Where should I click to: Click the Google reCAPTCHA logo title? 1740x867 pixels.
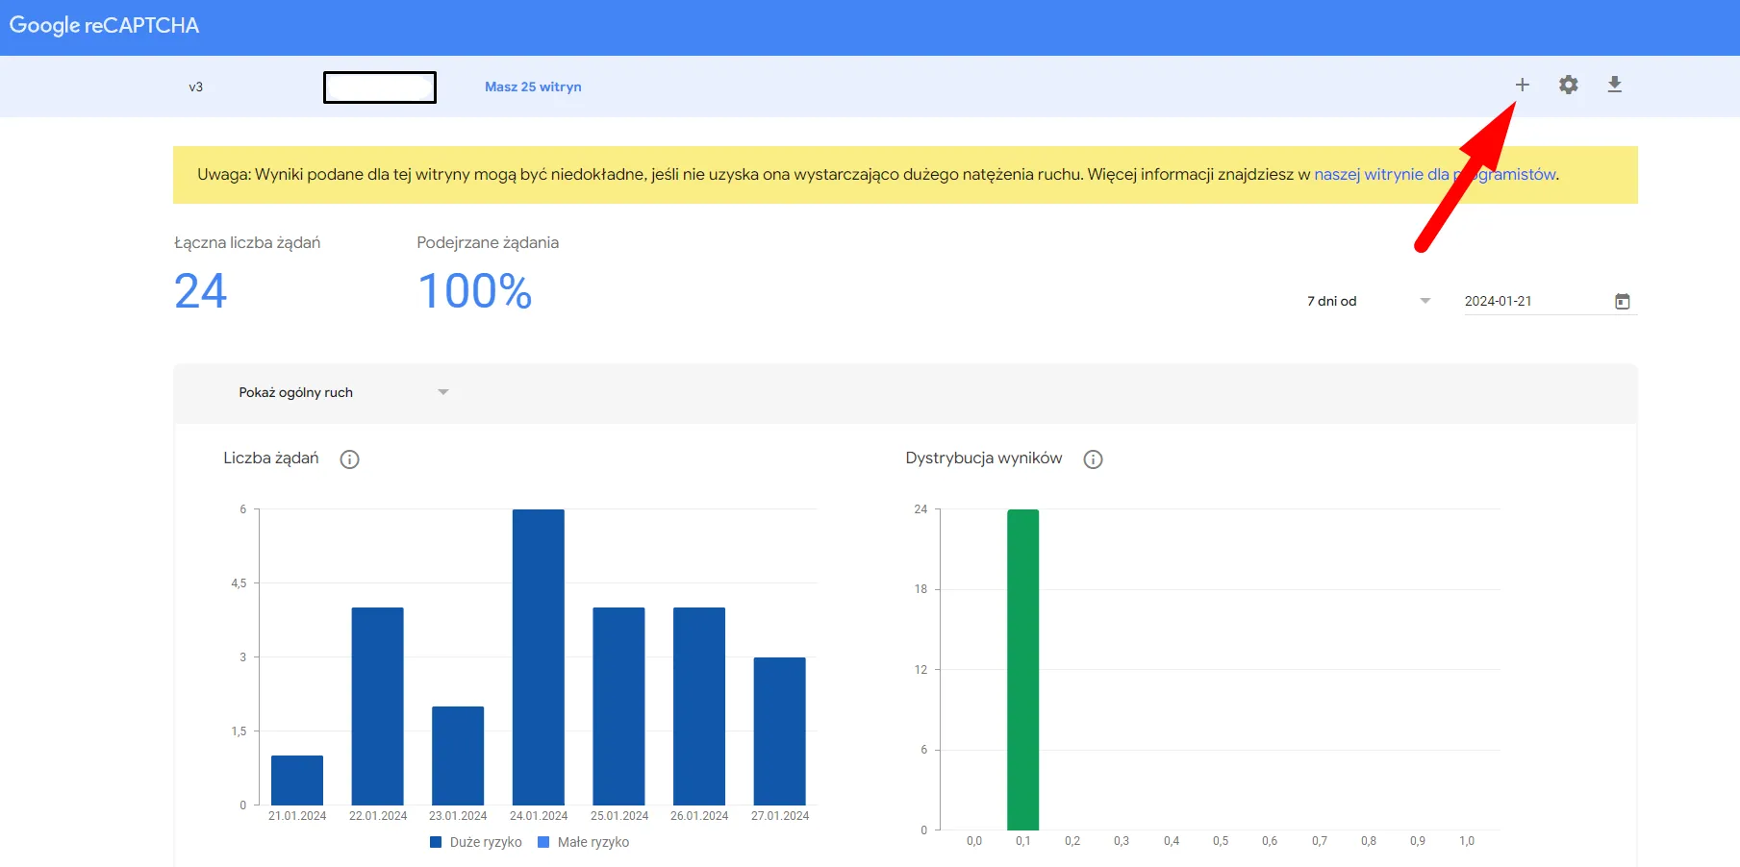104,26
